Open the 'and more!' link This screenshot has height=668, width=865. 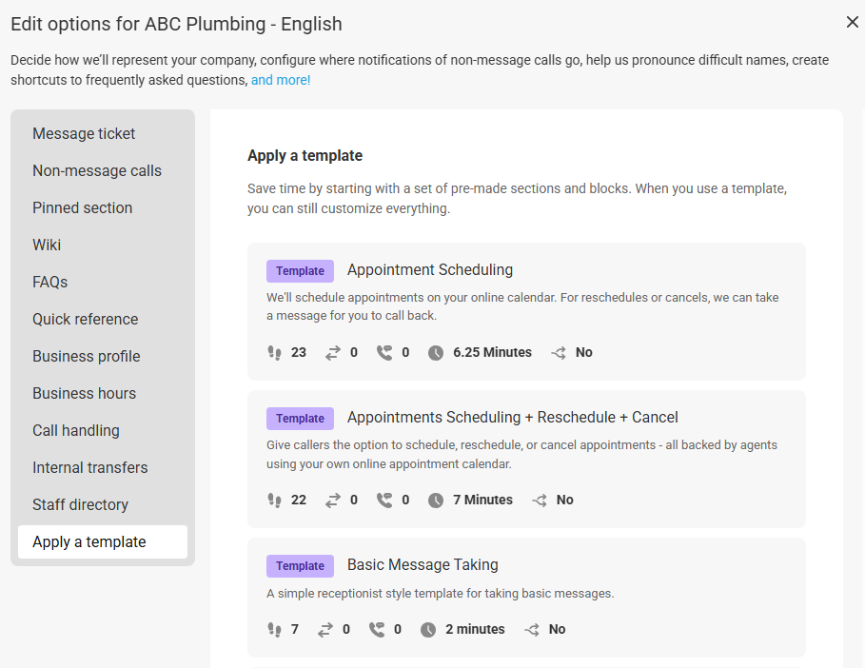point(281,80)
